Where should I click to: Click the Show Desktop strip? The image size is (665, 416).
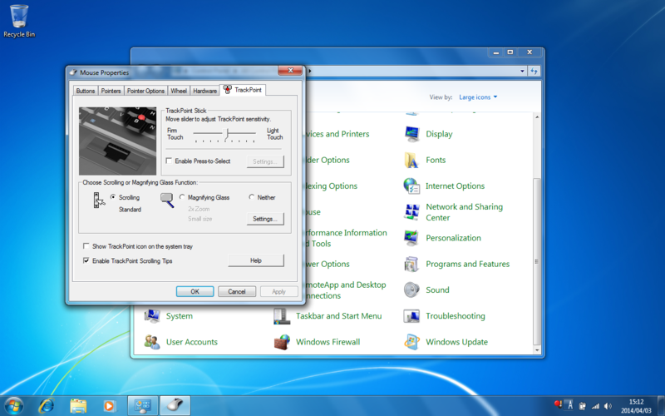point(661,406)
